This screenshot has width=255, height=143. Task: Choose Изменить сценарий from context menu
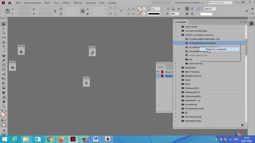point(220,49)
